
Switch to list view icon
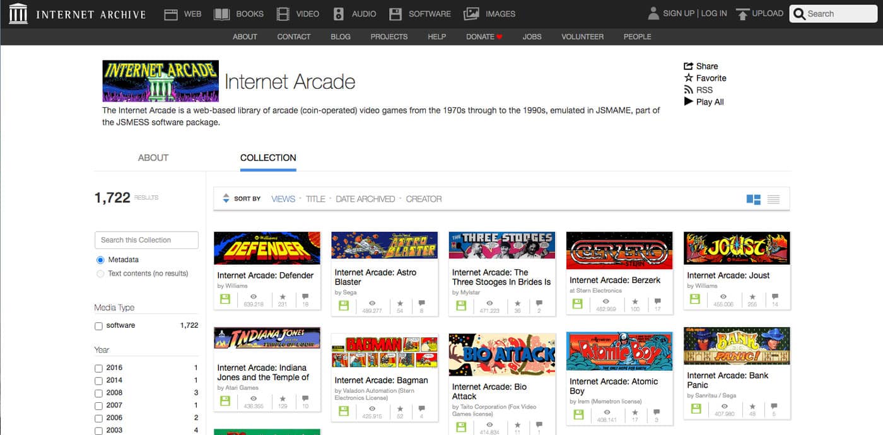[x=773, y=199]
